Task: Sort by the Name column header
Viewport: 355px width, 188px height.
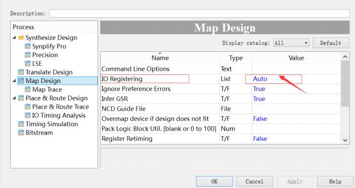Action: pos(160,58)
